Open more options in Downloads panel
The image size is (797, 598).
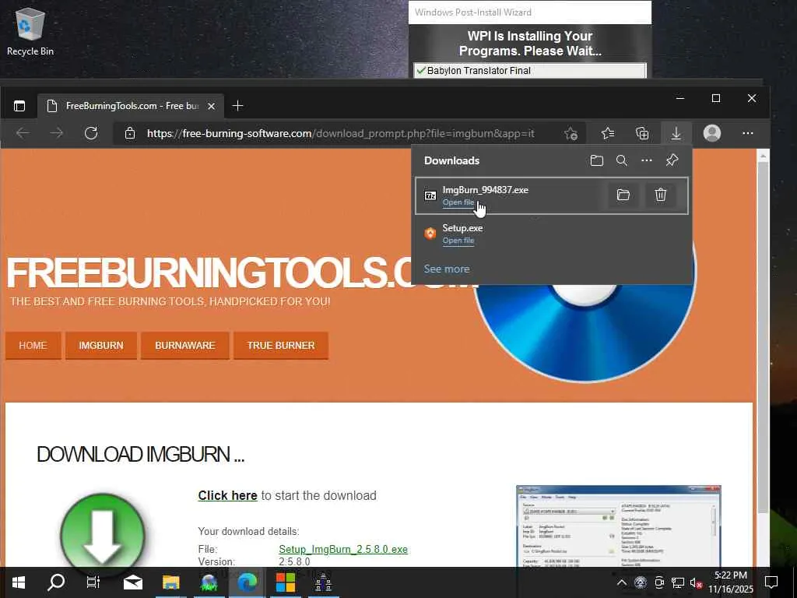(x=647, y=160)
